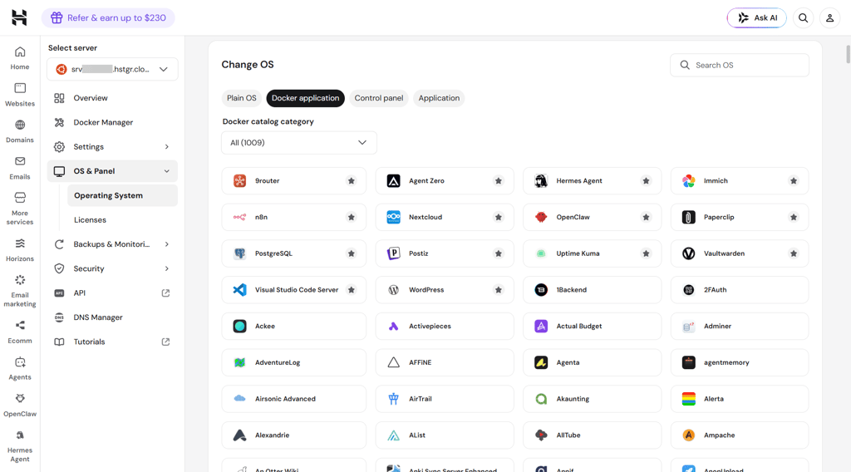
Task: Click the page vertical scrollbar
Action: point(848,54)
